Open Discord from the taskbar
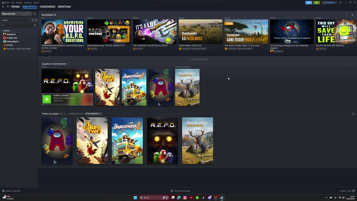This screenshot has width=357, height=201. pos(209,198)
